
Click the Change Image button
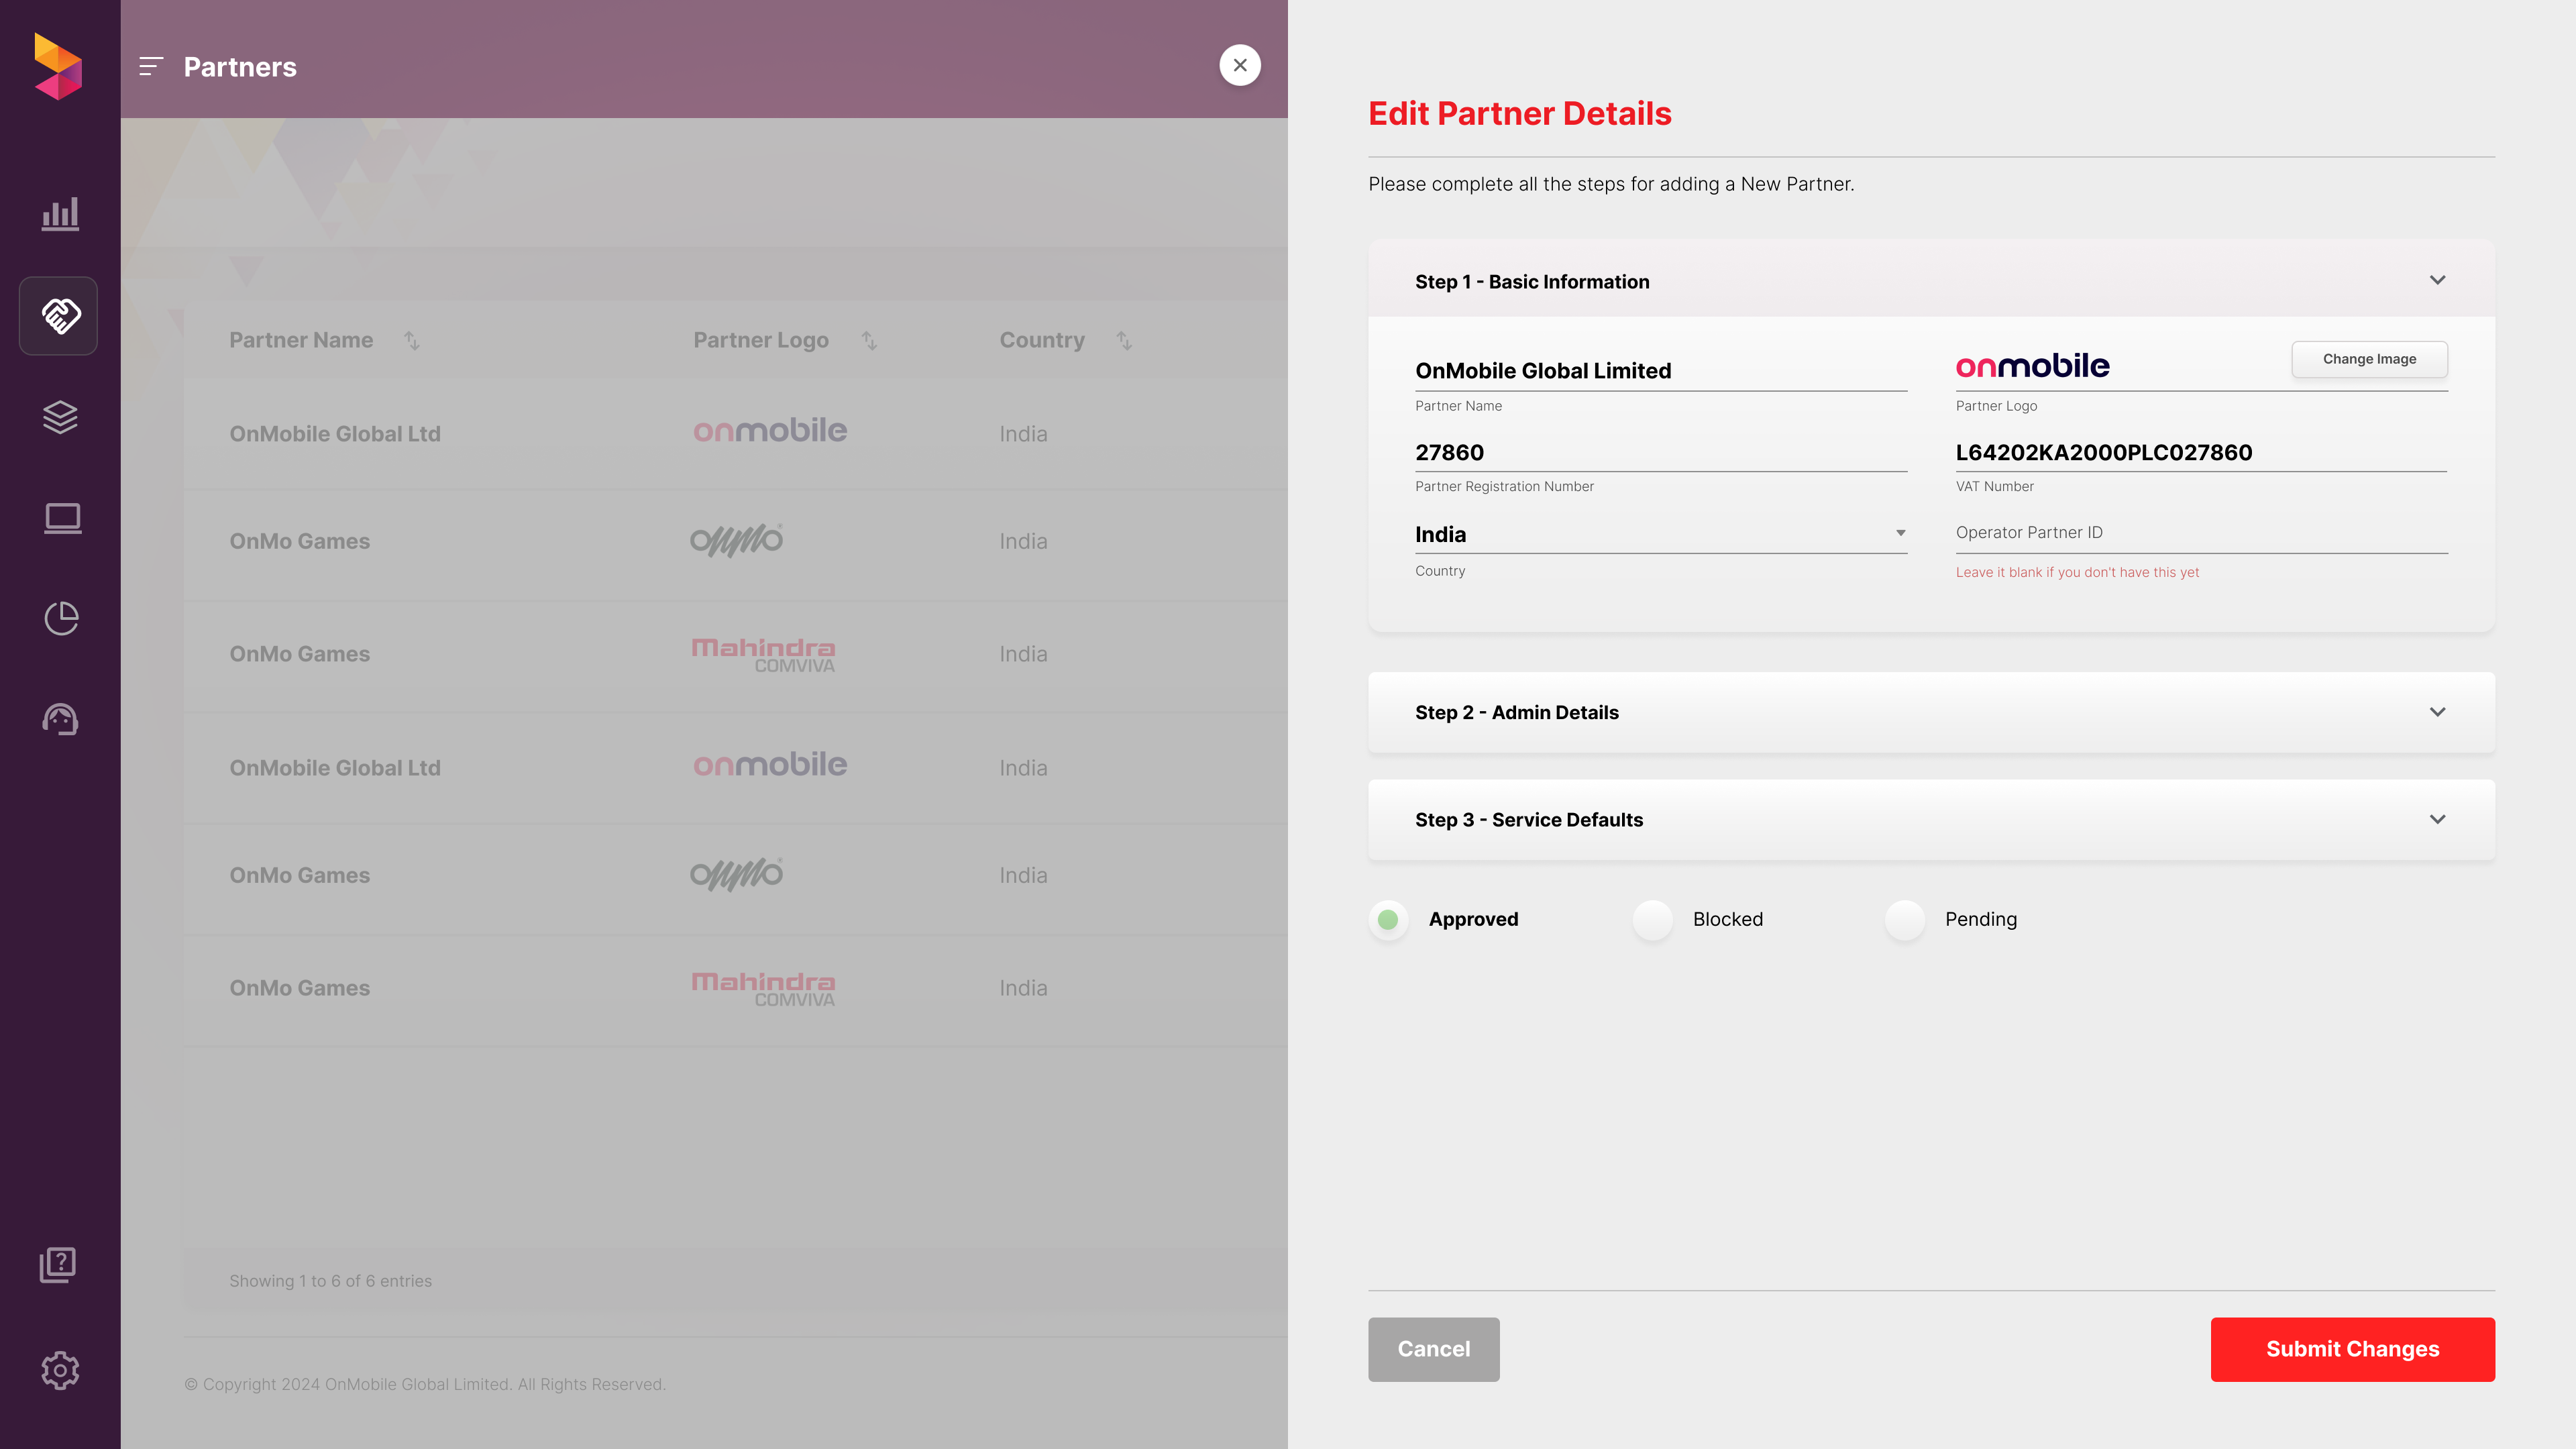(x=2369, y=359)
